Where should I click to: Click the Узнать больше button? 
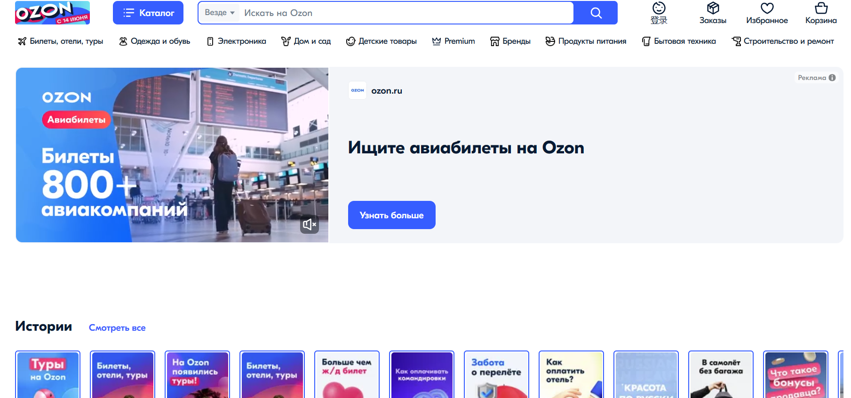(392, 215)
